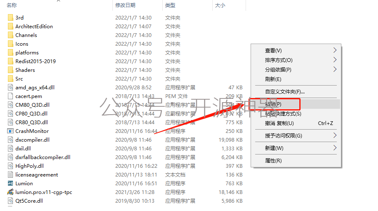Click 粘贴(P) to paste files
This screenshot has width=378, height=211.
pos(296,104)
